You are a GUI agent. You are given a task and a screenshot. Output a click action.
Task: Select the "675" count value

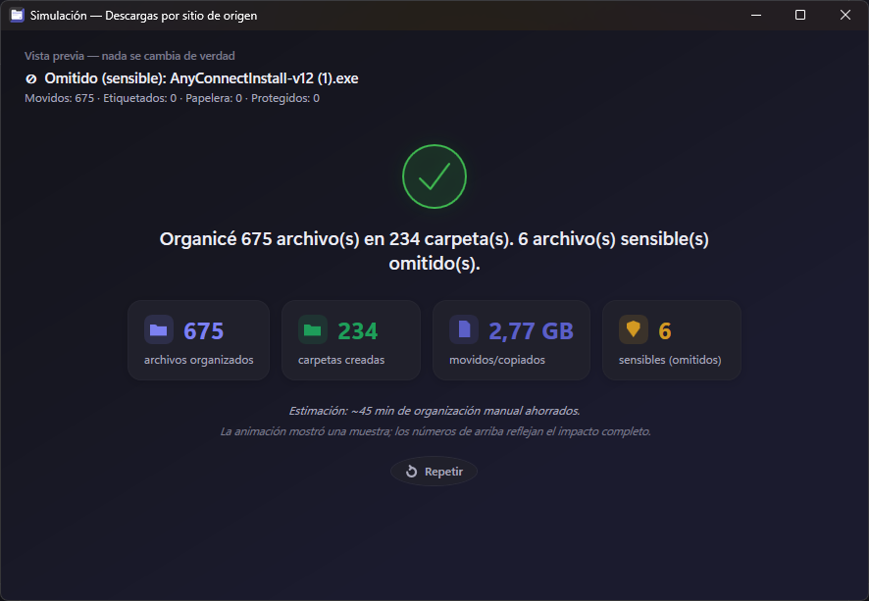pyautogui.click(x=203, y=331)
